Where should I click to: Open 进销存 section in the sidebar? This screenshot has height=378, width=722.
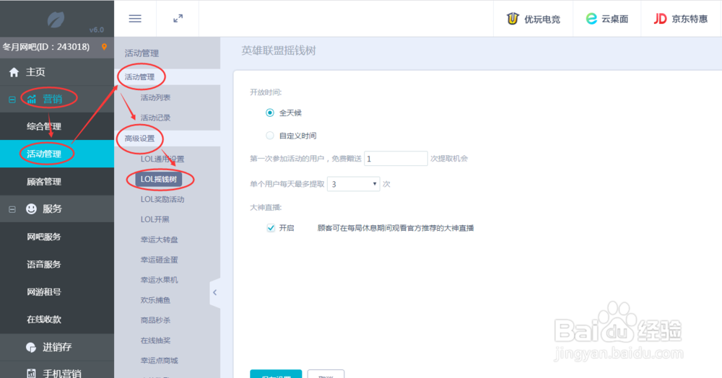[57, 347]
